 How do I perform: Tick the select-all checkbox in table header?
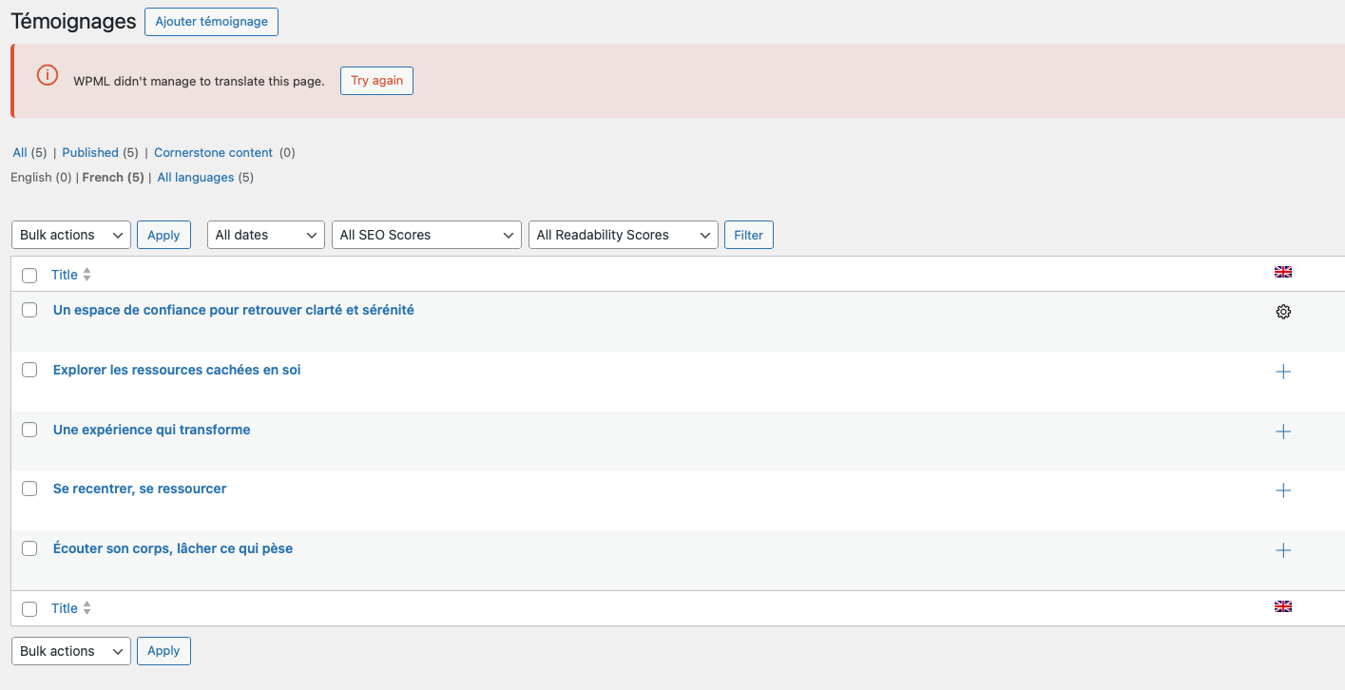[x=29, y=276]
